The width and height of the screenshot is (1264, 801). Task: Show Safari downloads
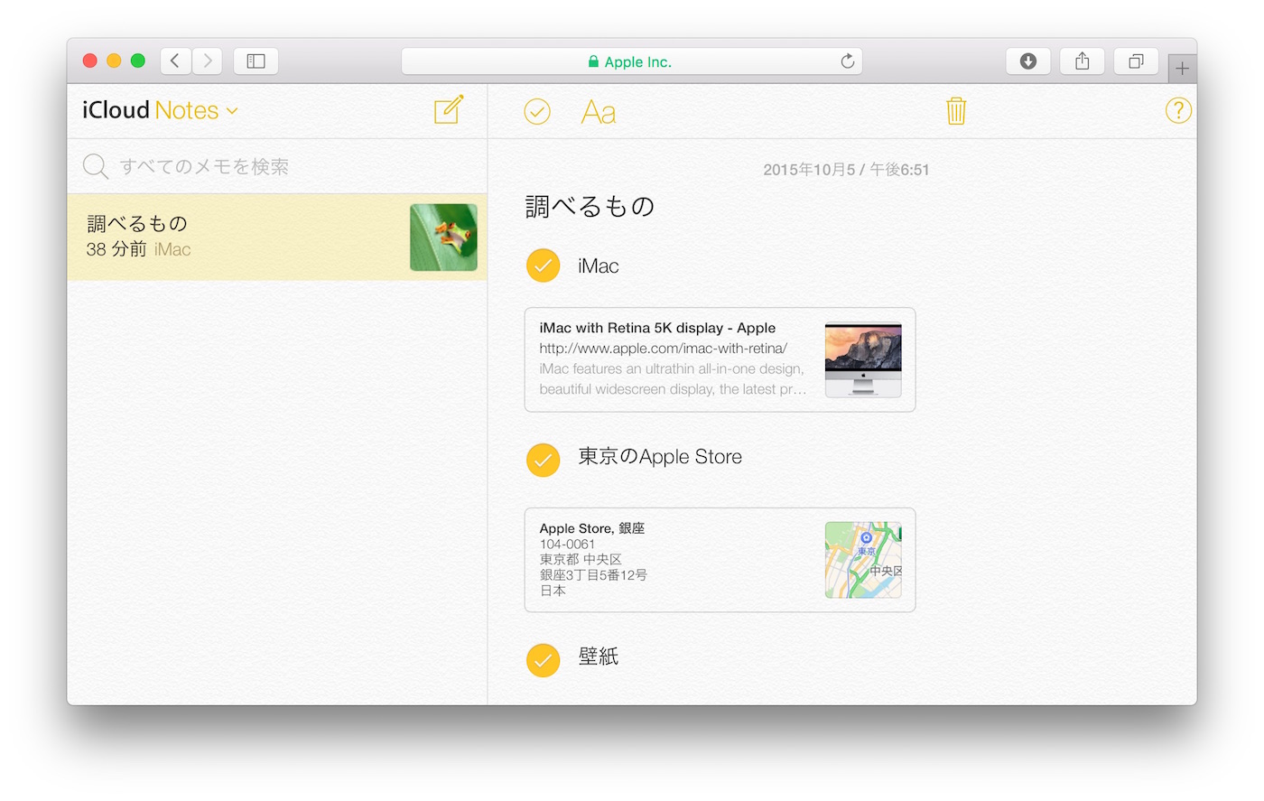(1028, 61)
